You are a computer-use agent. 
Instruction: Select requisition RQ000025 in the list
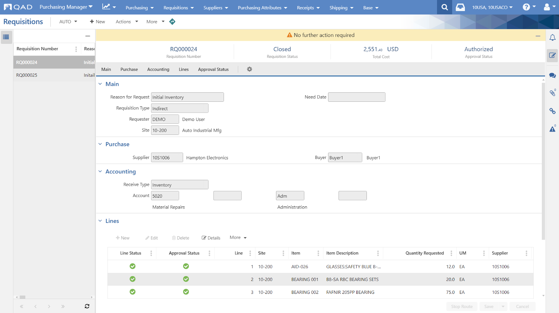(x=27, y=75)
